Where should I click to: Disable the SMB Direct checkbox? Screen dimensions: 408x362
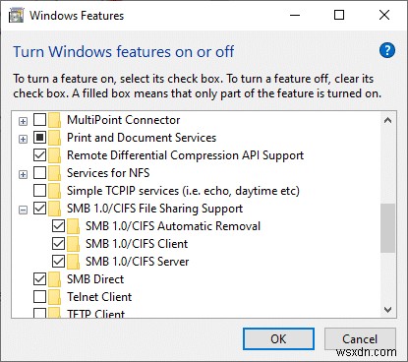[39, 279]
